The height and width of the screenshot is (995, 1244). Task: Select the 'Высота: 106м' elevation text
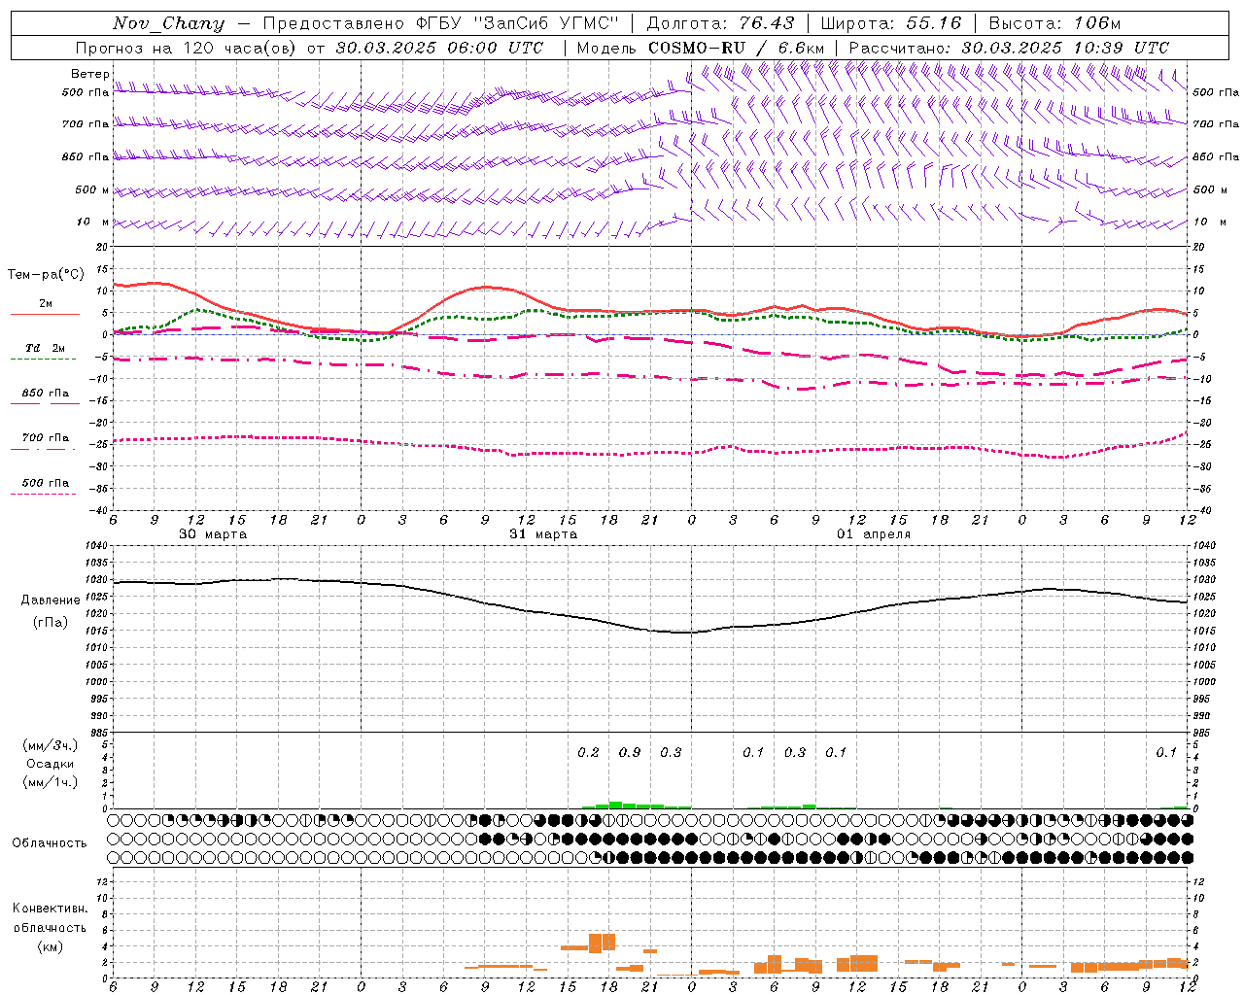click(x=1054, y=23)
